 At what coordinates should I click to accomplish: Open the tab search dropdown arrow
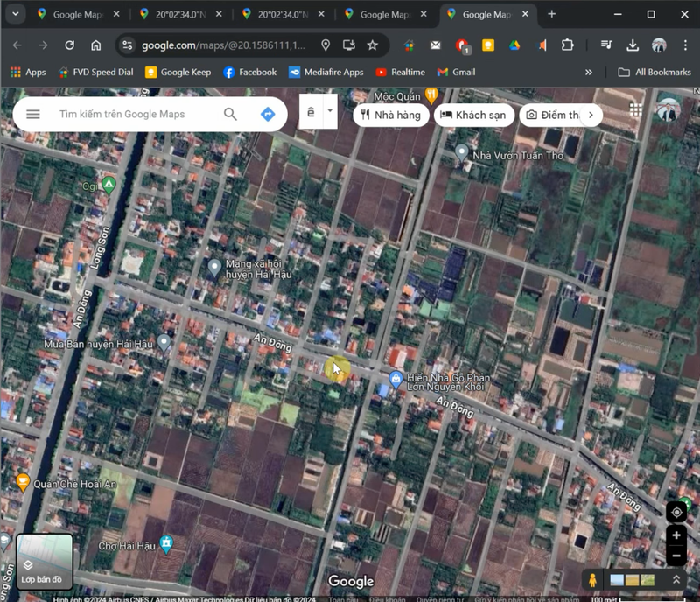click(16, 14)
